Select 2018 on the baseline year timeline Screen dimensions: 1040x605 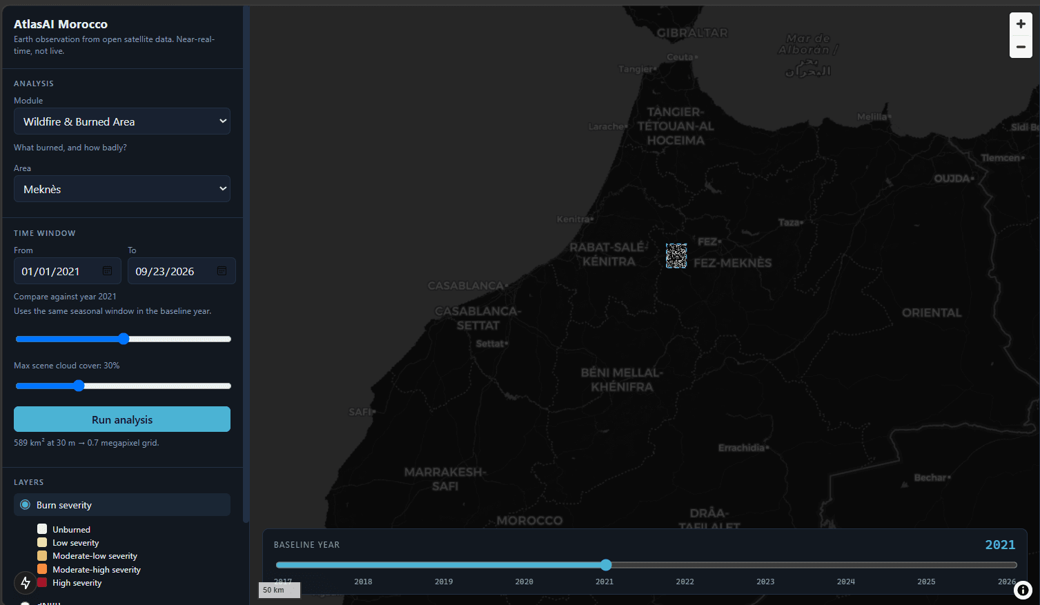click(363, 582)
